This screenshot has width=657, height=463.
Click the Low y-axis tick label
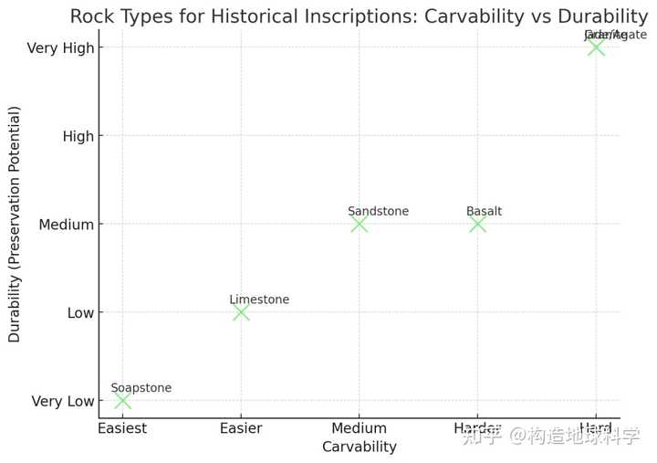pyautogui.click(x=79, y=312)
